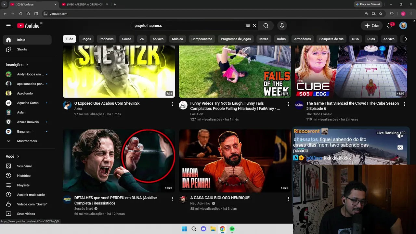Open Assistir mais tarde in the sidebar
This screenshot has height=234, width=416.
(x=27, y=195)
